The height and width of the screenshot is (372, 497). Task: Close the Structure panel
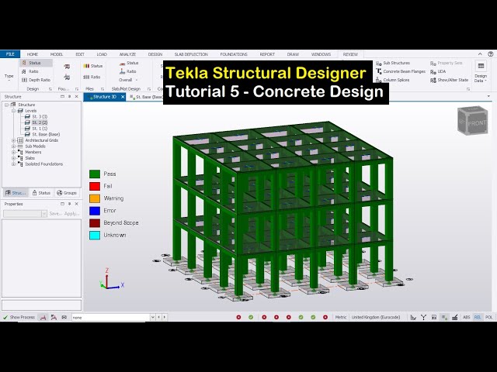[x=76, y=96]
